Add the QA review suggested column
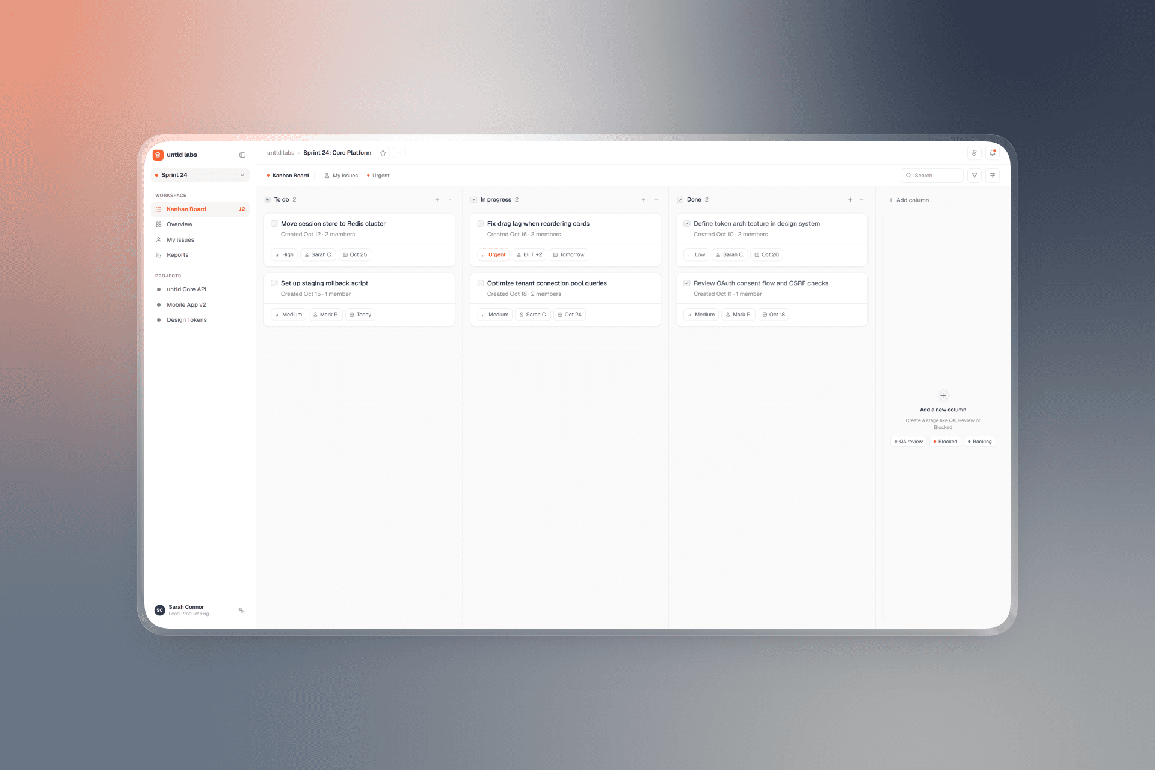Screen dimensions: 1155x770 (908, 442)
